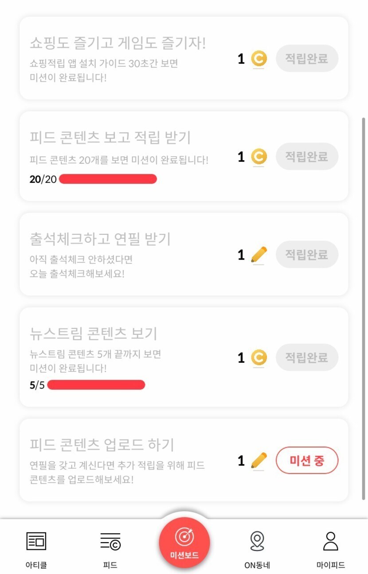Tap the pencil icon in 업로드 하기 mission
This screenshot has height=574, width=368.
[258, 461]
